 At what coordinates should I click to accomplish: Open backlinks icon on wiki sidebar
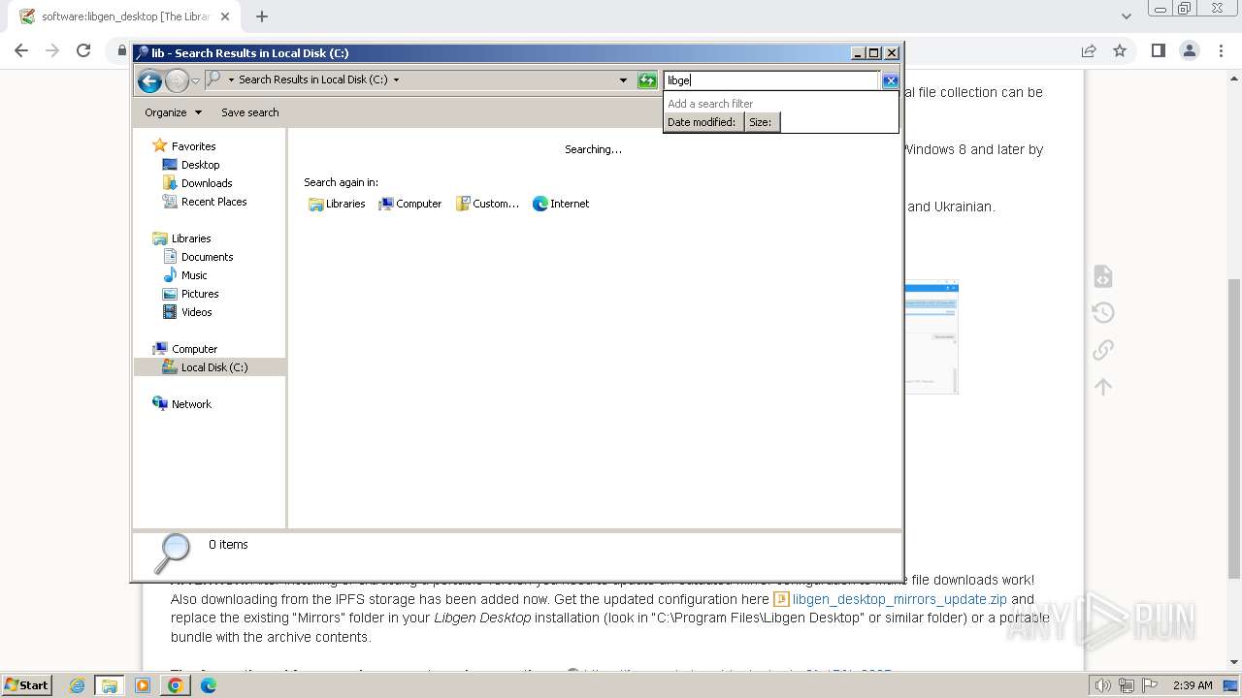tap(1103, 350)
